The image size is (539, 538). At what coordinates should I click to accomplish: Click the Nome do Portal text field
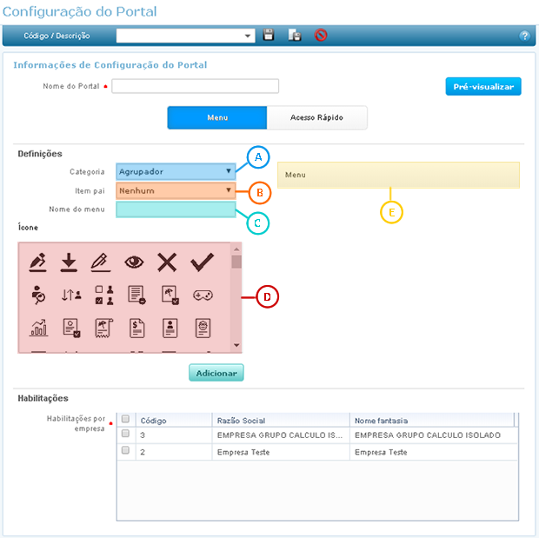point(195,86)
